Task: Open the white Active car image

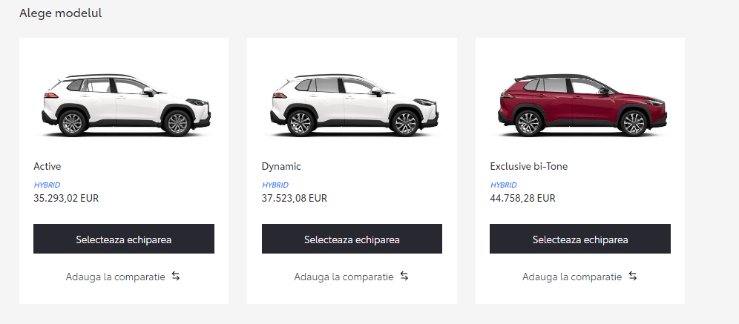Action: (x=124, y=105)
